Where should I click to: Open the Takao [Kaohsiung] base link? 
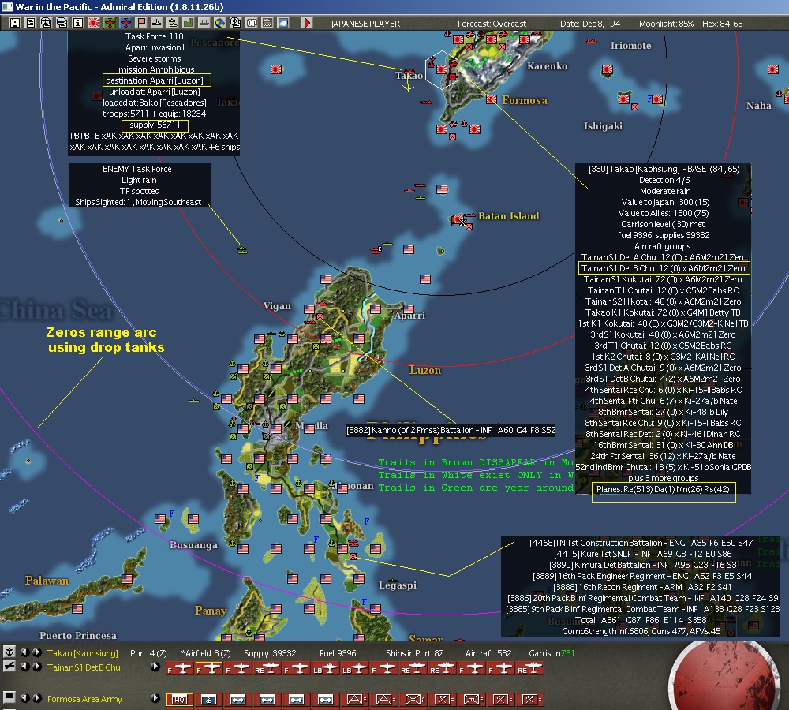pyautogui.click(x=83, y=653)
